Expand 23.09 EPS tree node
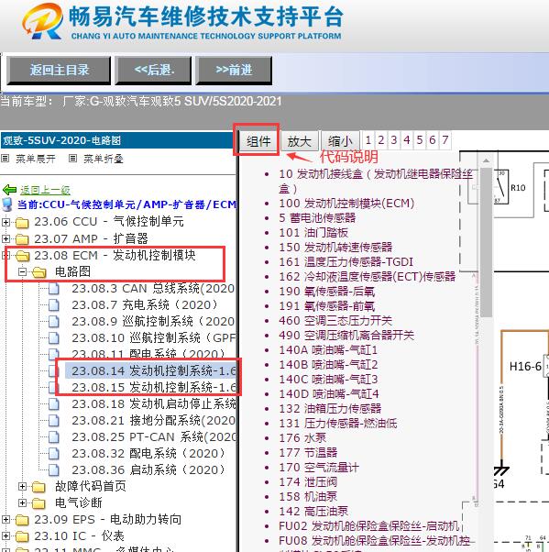The width and height of the screenshot is (549, 552). click(5, 519)
